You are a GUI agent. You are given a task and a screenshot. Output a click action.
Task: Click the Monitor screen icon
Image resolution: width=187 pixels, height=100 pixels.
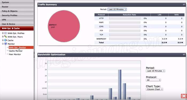click(x=6, y=44)
